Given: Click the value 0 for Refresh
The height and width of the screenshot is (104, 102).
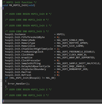Looking at the screenshot, I should click(58, 75).
